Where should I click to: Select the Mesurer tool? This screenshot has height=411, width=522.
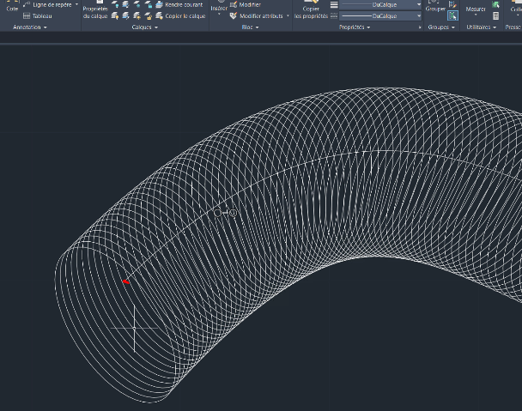point(475,9)
